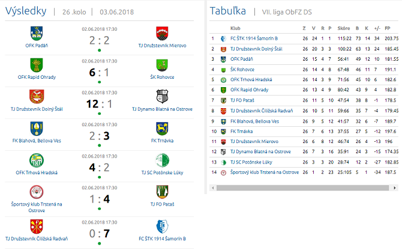Click the OFK Padáň crest in results
The image size is (402, 250).
(x=37, y=32)
